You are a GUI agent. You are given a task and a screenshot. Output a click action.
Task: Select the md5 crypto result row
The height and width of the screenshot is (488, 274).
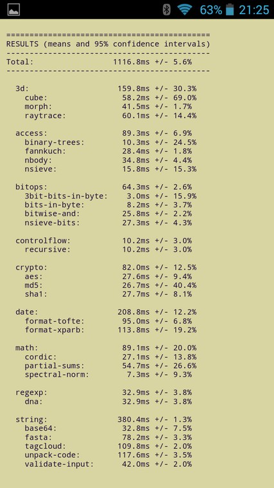pyautogui.click(x=111, y=285)
